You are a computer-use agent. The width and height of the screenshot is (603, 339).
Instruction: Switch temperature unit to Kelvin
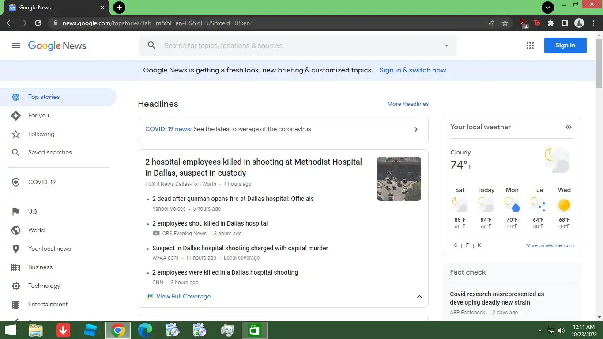point(479,245)
